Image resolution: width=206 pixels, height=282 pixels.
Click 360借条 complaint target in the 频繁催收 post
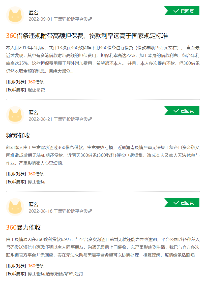(36, 174)
